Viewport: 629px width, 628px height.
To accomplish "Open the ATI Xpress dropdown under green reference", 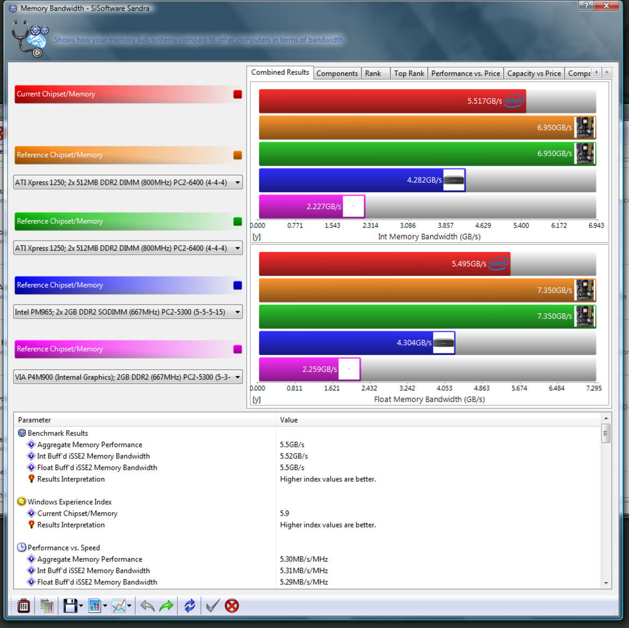I will click(128, 248).
